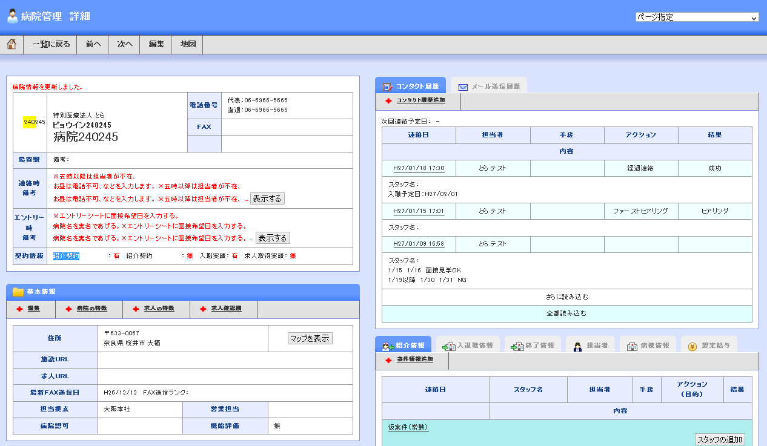
Task: Click the 病院管理 user icon in header
Action: 12,16
